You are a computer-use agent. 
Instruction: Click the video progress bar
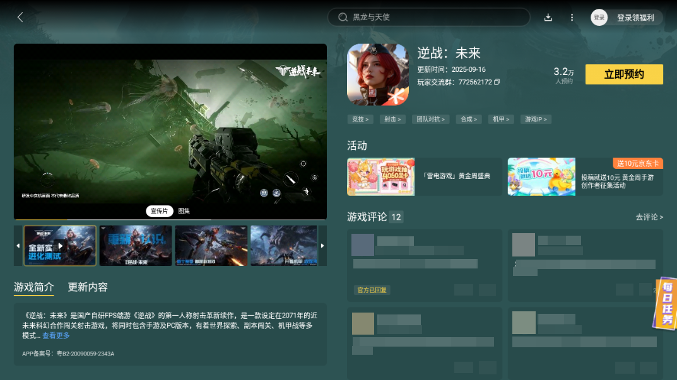coord(170,219)
